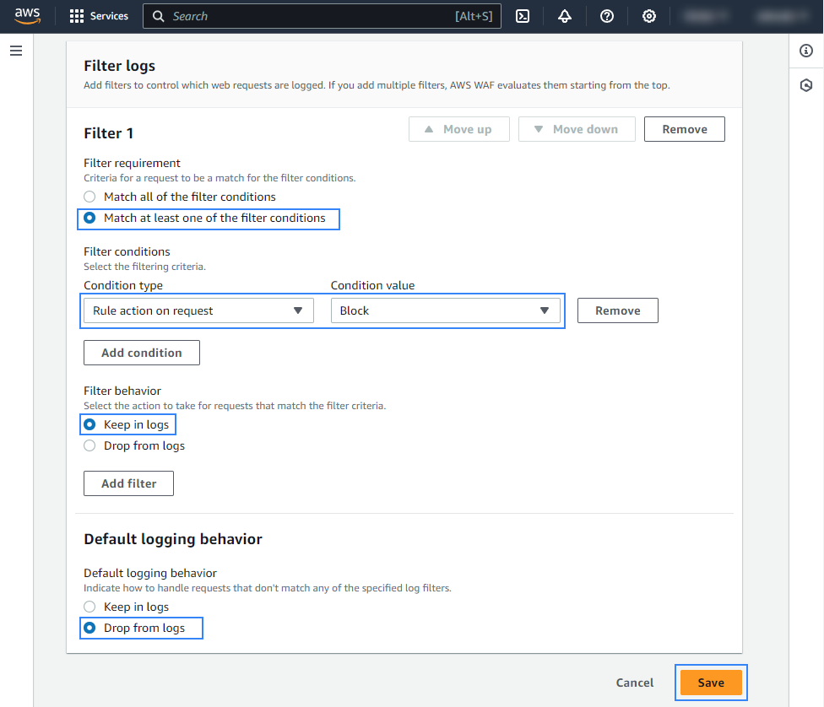Open the notifications bell
This screenshot has height=707, width=824.
coord(565,16)
